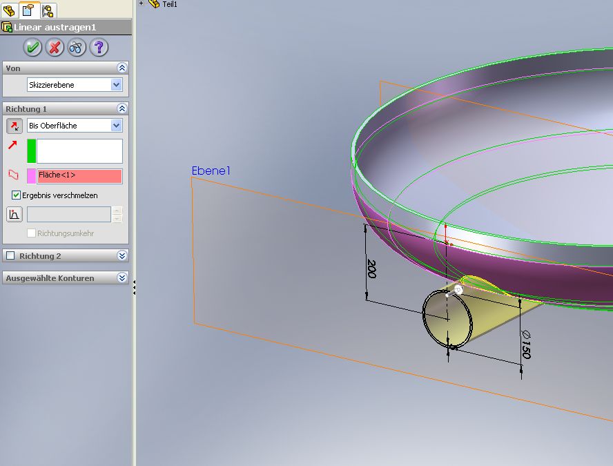Image resolution: width=613 pixels, height=466 pixels.
Task: Expand the Ausgewählte Konturen section
Action: [x=122, y=278]
